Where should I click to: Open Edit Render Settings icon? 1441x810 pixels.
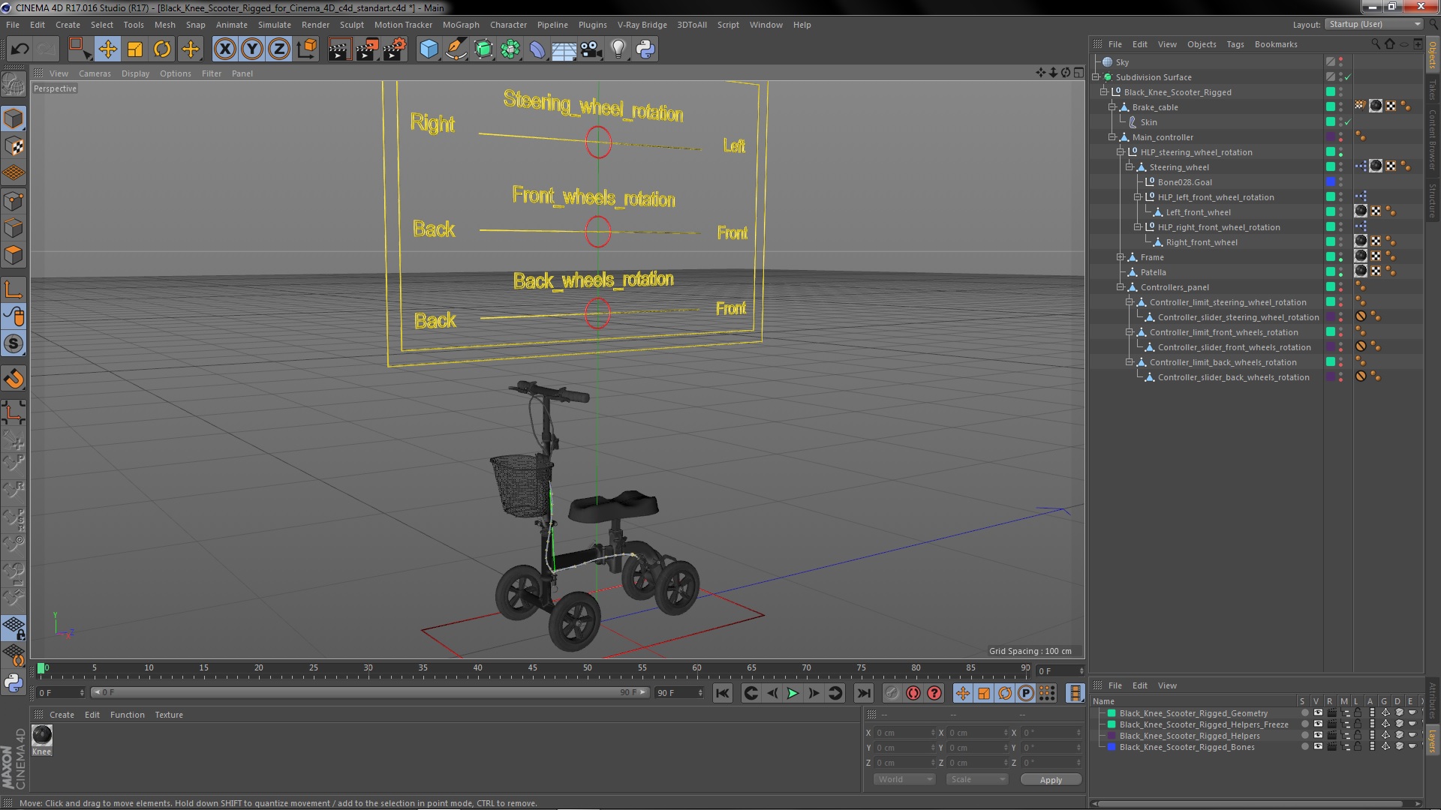[x=394, y=49]
